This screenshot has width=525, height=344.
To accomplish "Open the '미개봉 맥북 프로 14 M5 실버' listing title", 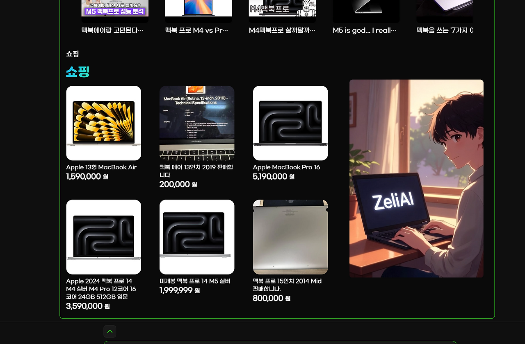I will click(195, 281).
